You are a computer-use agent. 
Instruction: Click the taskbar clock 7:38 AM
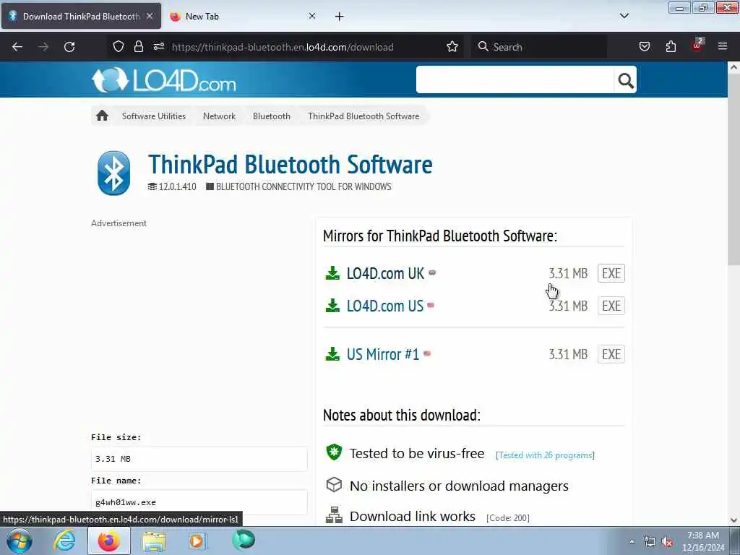pos(702,535)
